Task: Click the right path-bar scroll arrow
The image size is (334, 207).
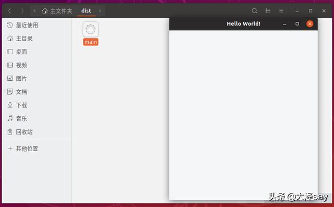Action: click(100, 10)
